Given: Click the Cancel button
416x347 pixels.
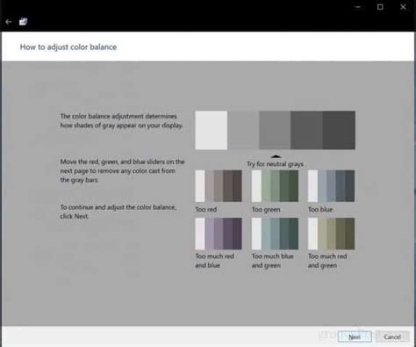Looking at the screenshot, I should [x=392, y=336].
